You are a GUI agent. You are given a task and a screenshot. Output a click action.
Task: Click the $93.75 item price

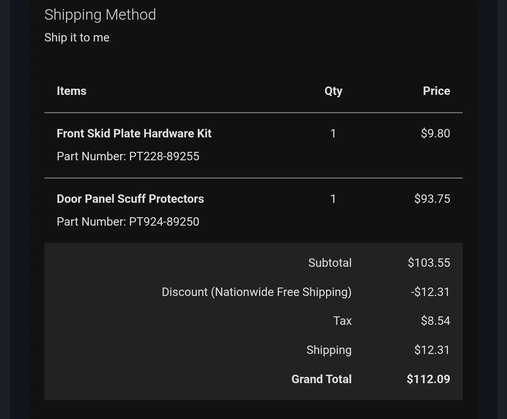point(432,199)
